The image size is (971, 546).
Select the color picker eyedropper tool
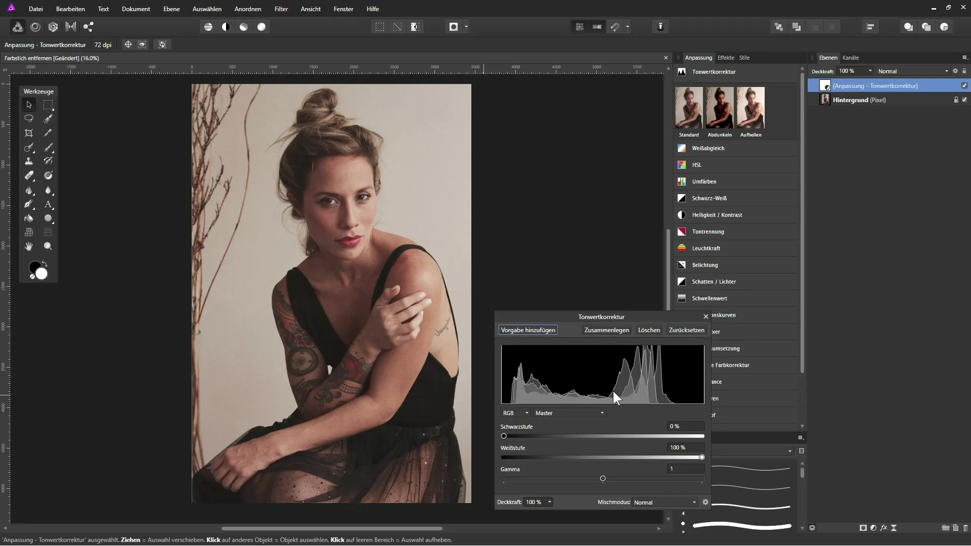pos(48,133)
